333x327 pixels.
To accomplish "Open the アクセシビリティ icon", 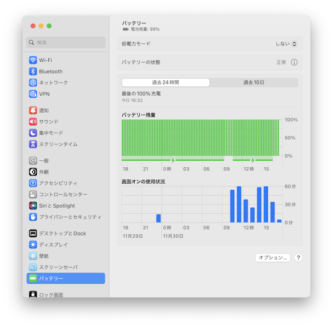I will pos(33,183).
